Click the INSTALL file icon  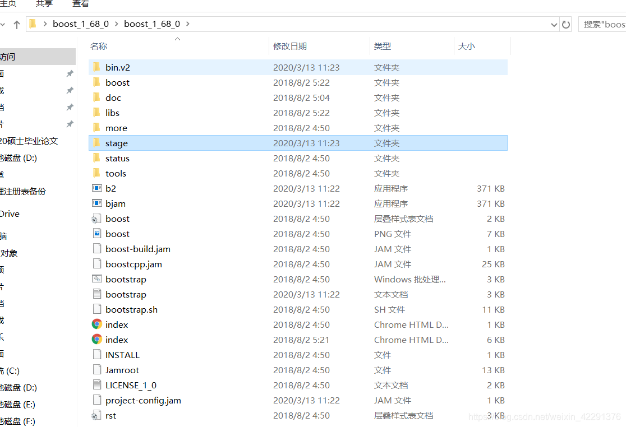pos(97,355)
